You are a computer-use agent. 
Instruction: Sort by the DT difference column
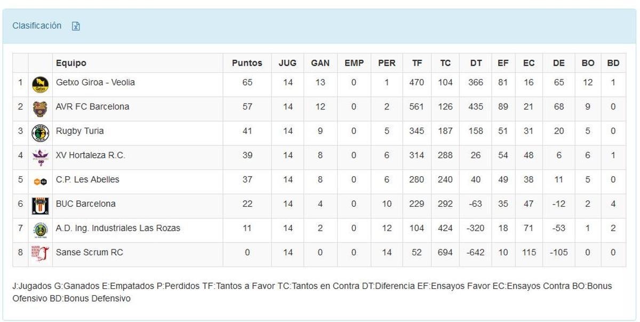(475, 62)
